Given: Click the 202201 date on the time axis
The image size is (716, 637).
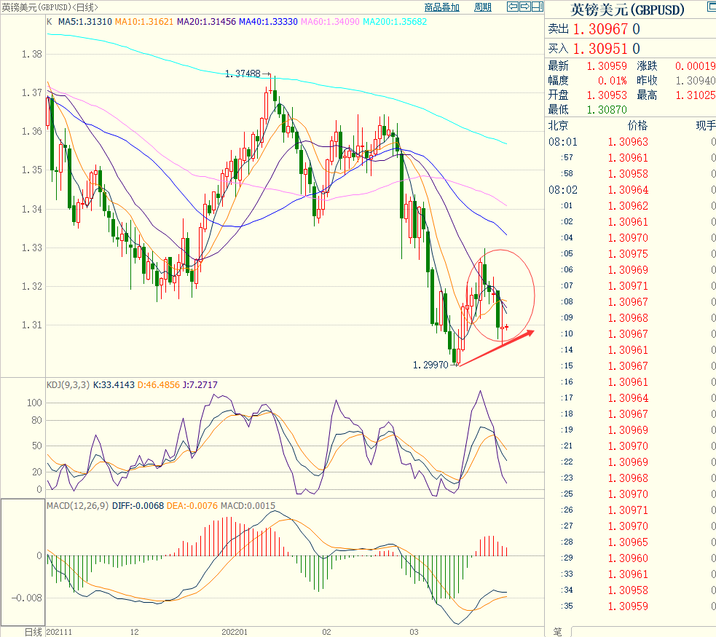Looking at the screenshot, I should point(235,632).
